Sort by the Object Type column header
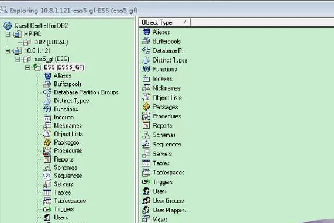 (164, 22)
